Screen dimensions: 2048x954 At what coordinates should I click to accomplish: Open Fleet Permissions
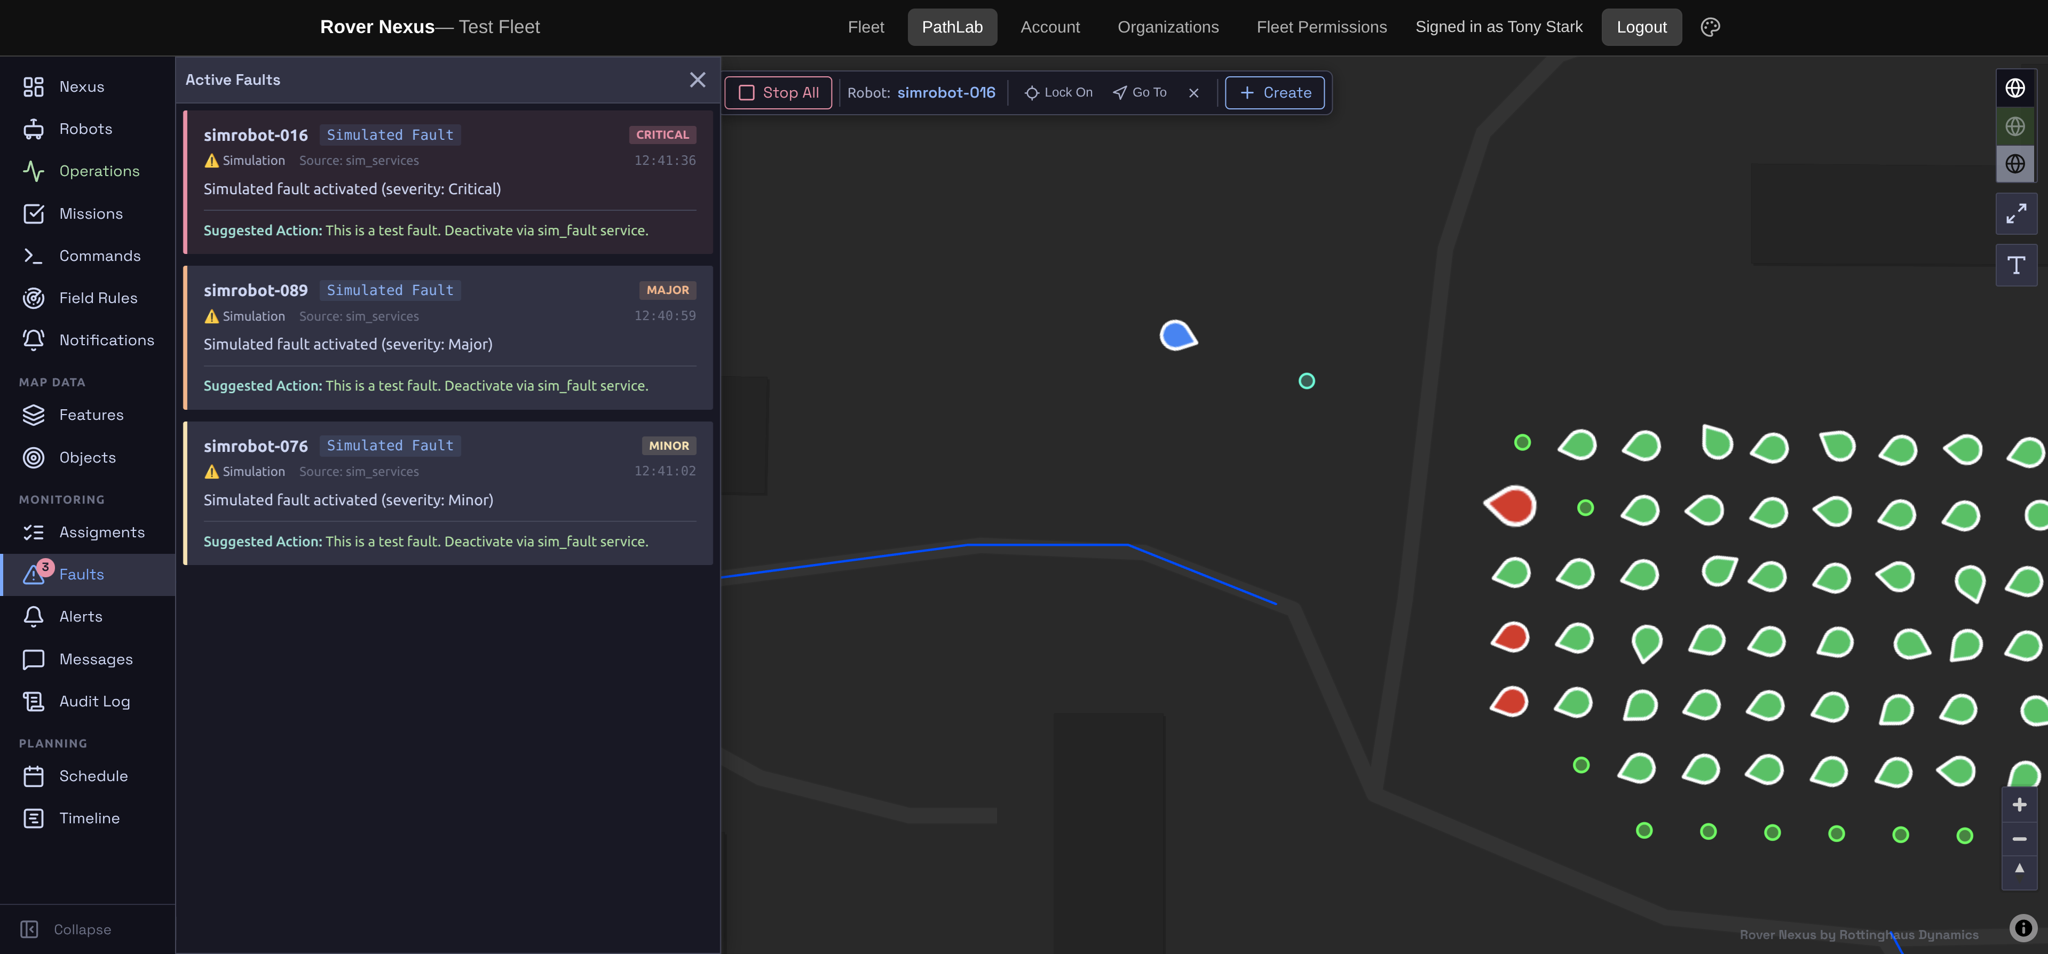(x=1322, y=27)
